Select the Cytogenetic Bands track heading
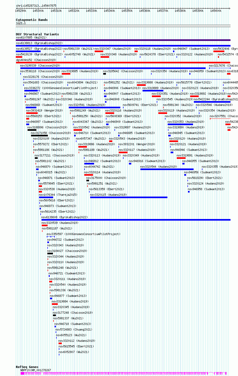The height and width of the screenshot is (376, 238). tap(32, 20)
